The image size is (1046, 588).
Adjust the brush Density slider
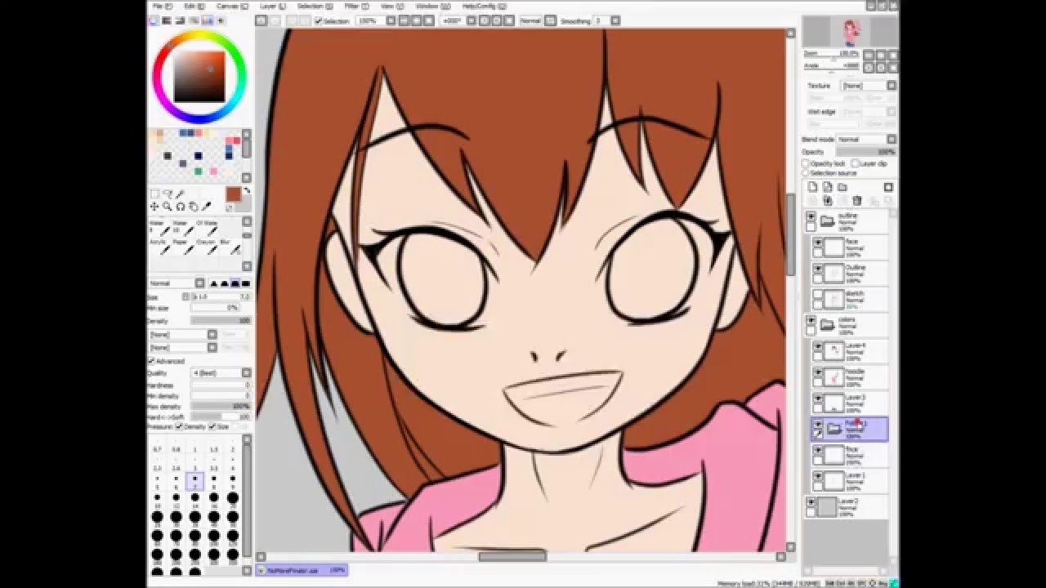click(x=221, y=321)
